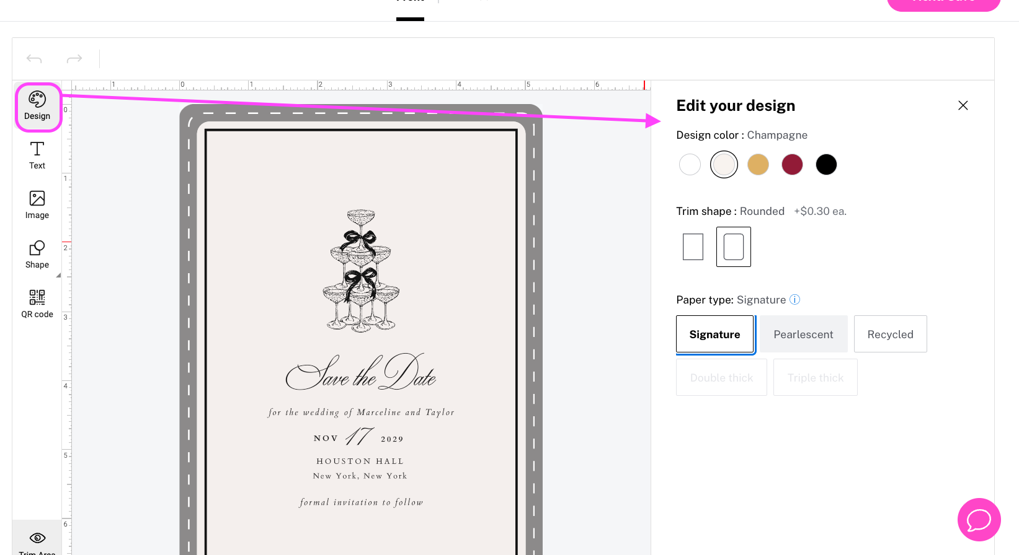
Task: Select Double thick paper option
Action: click(722, 377)
